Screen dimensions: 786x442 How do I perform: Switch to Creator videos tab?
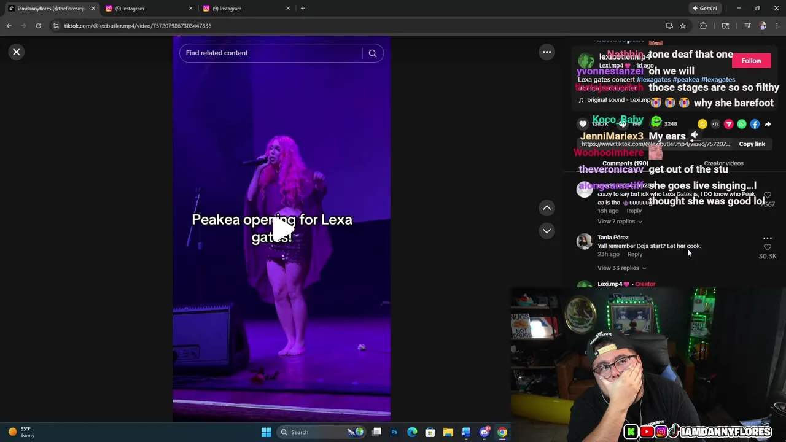point(723,163)
